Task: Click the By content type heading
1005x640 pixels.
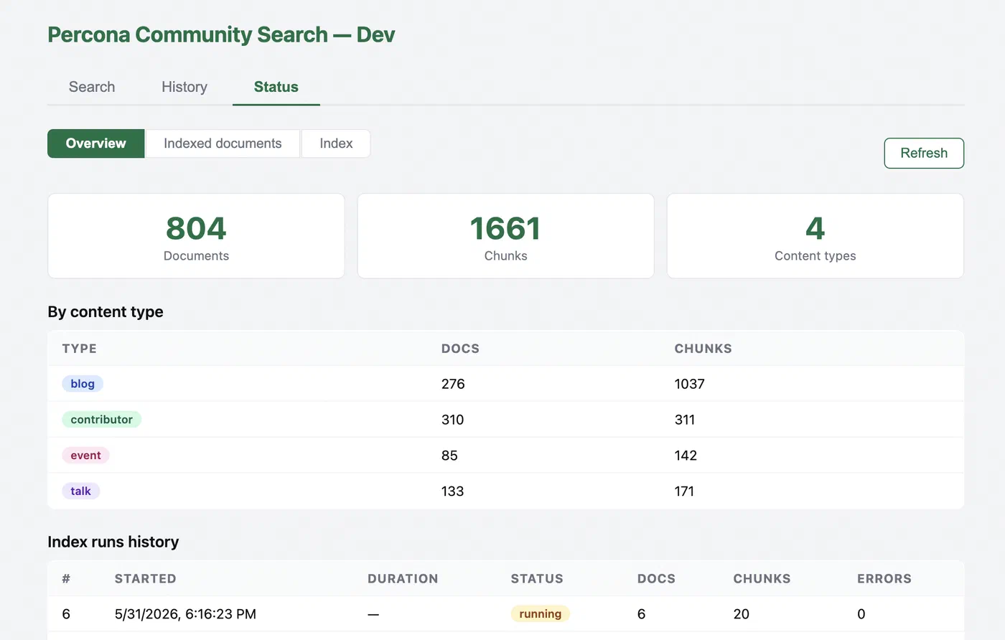Action: coord(106,312)
